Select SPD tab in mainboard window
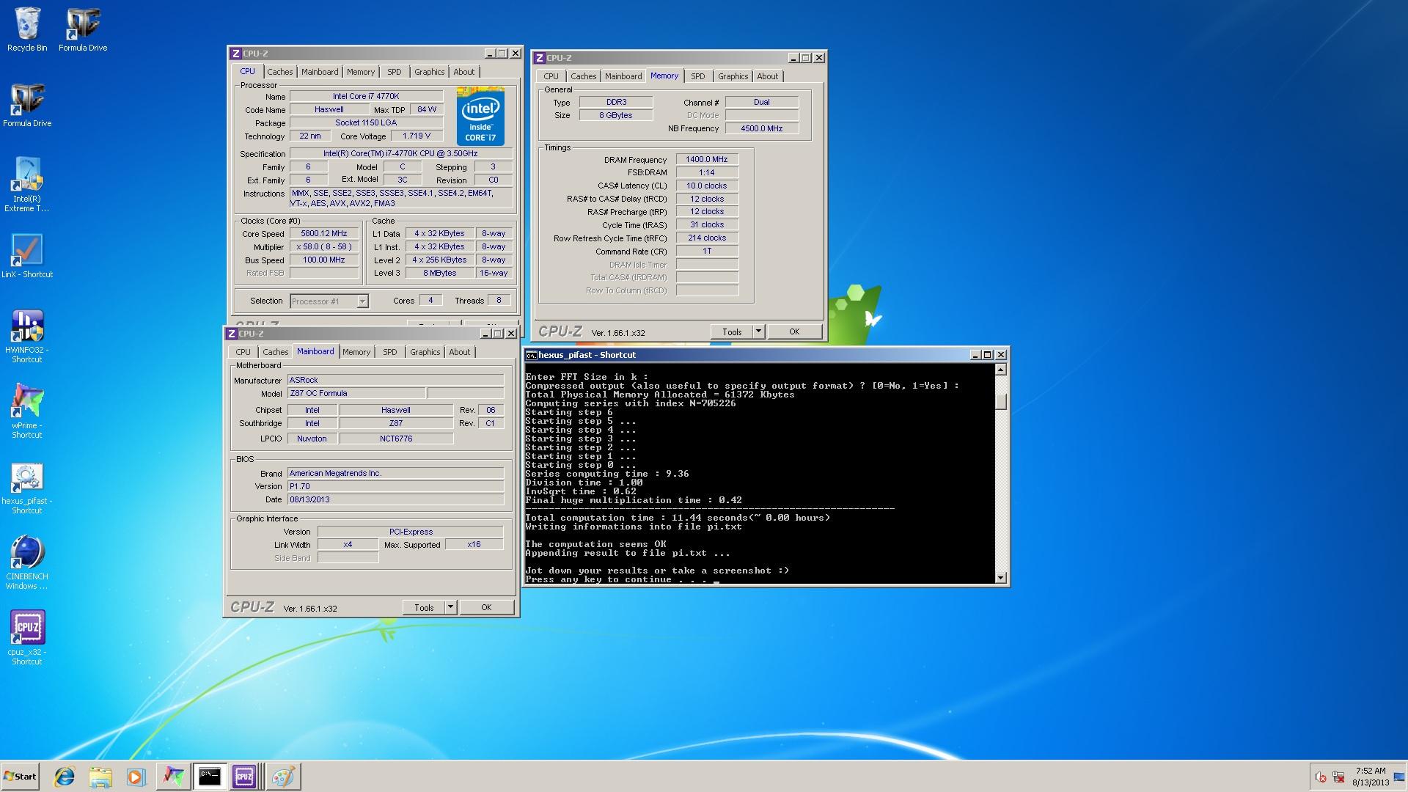 [389, 352]
